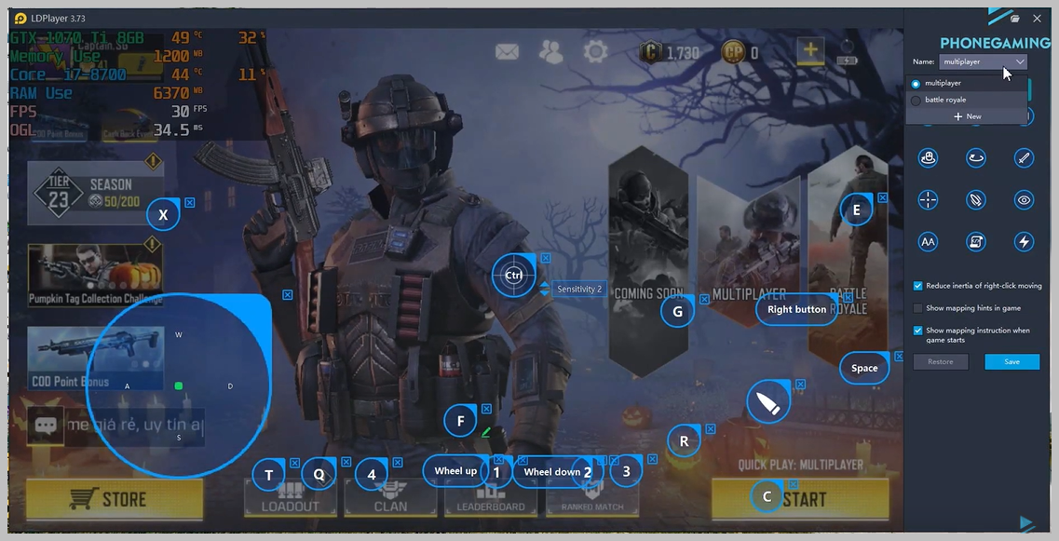Open the mail envelope icon in game
Viewport: 1059px width, 541px height.
tap(507, 51)
